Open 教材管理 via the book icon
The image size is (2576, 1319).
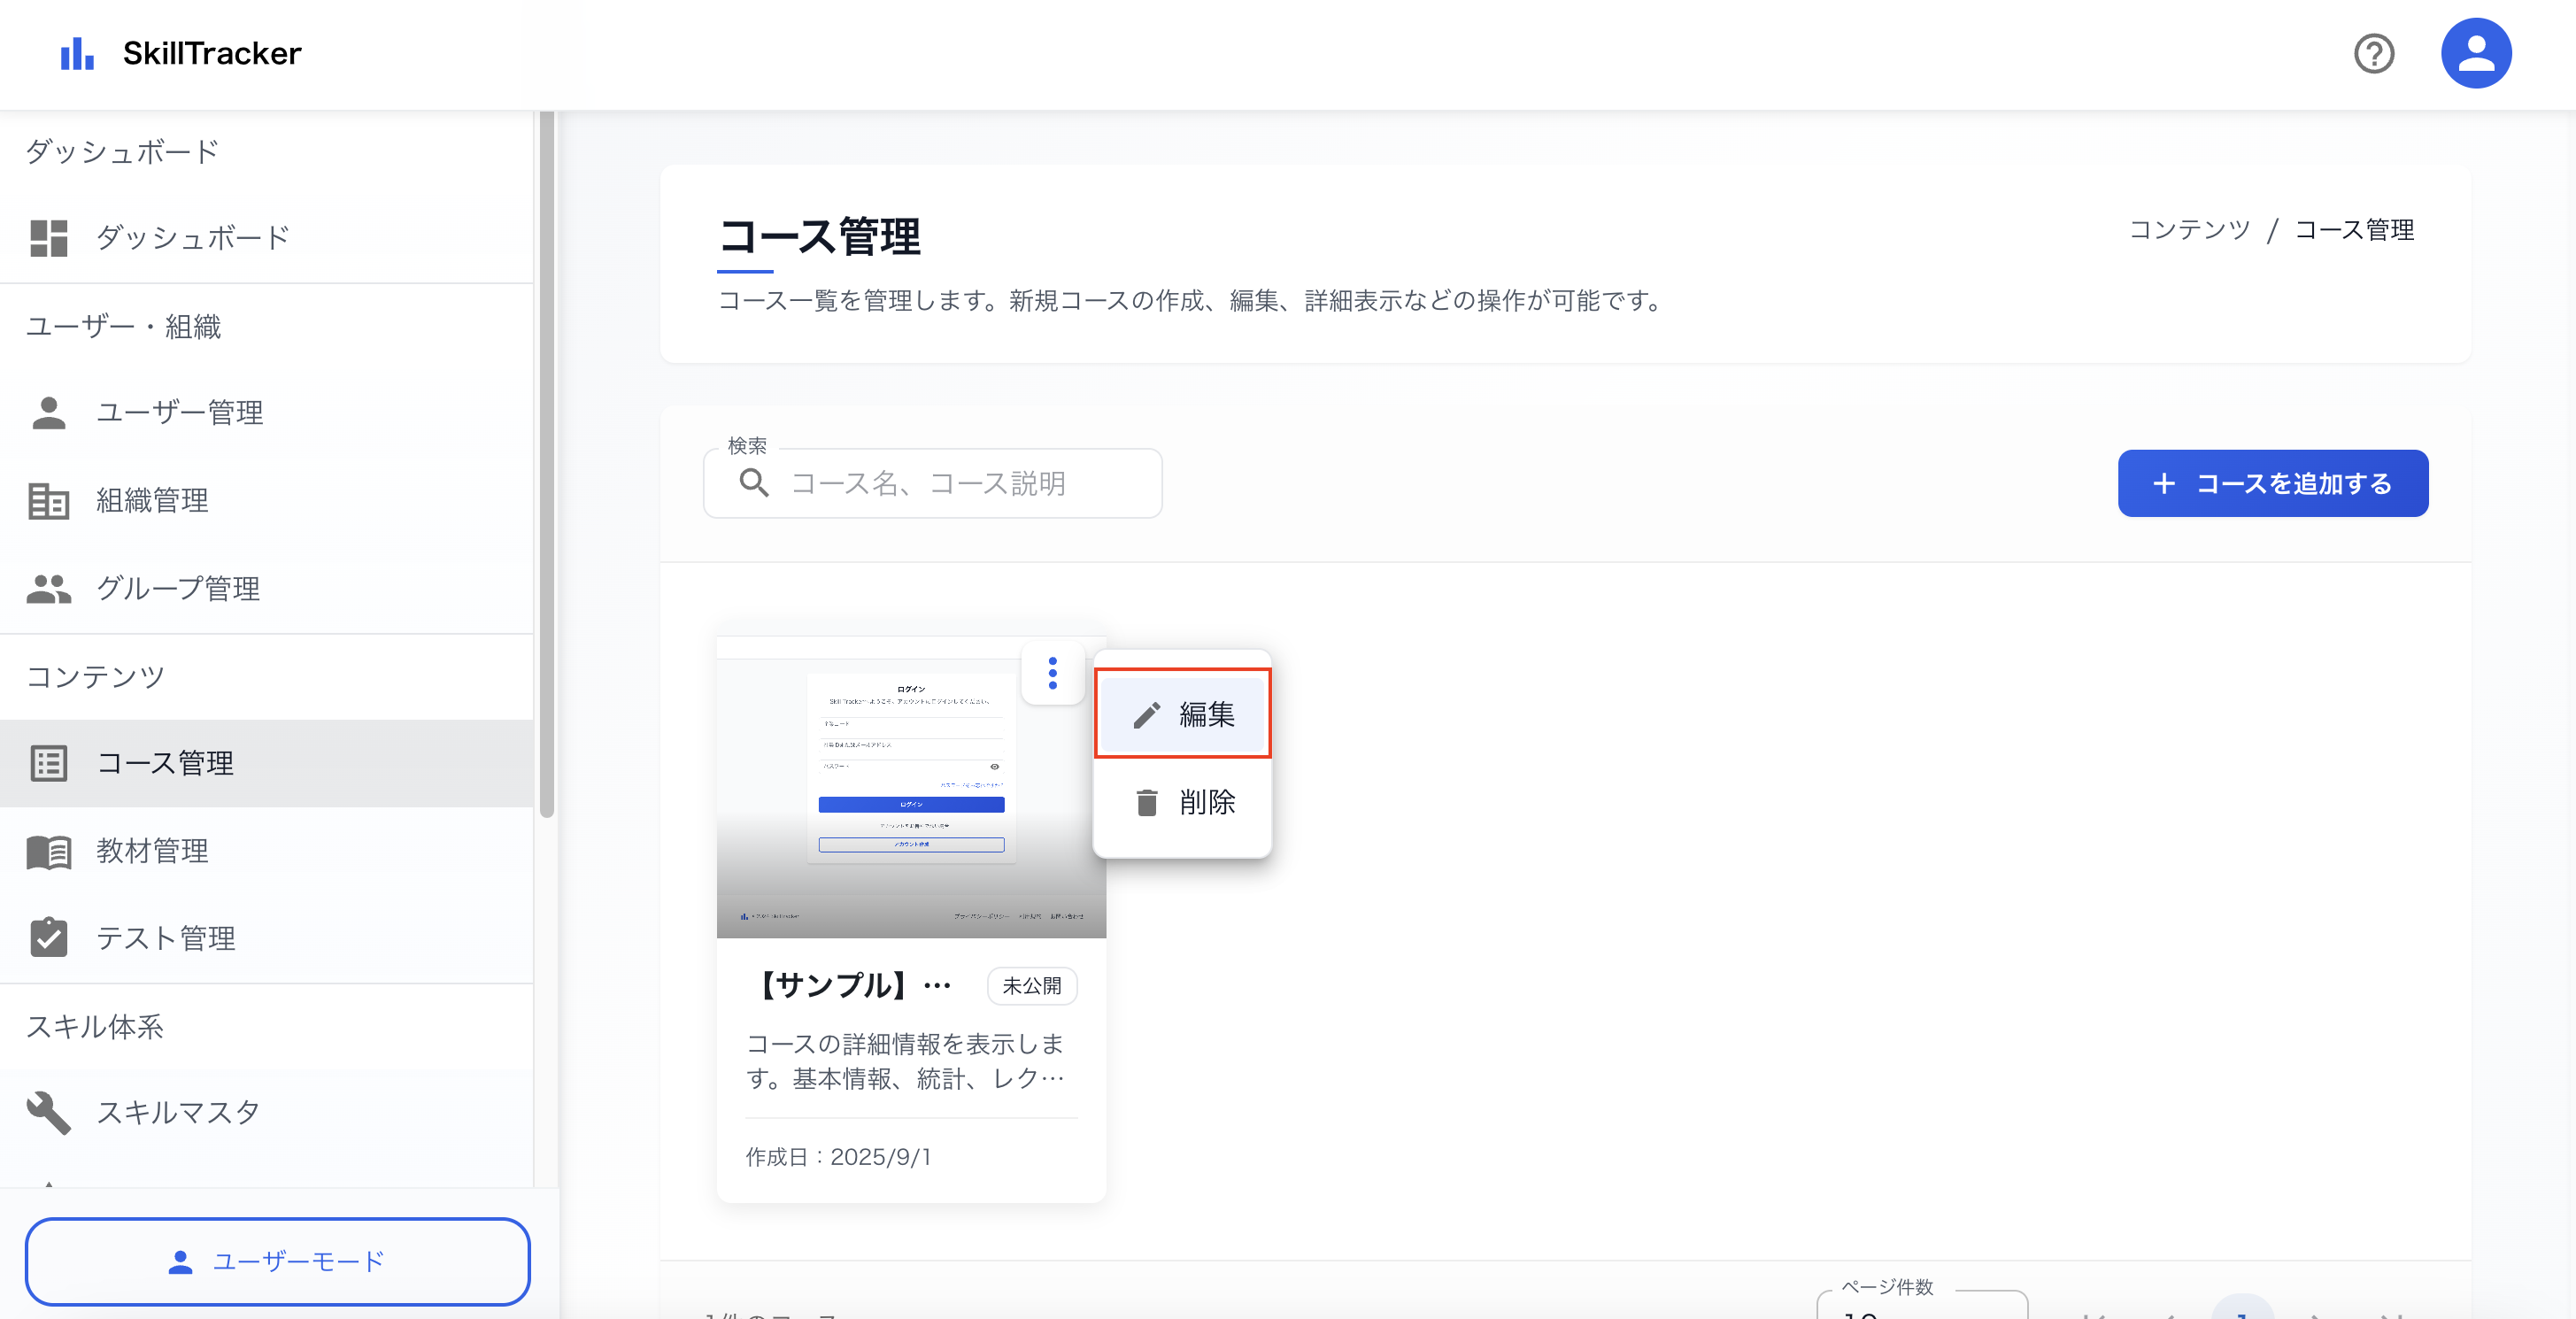point(49,851)
